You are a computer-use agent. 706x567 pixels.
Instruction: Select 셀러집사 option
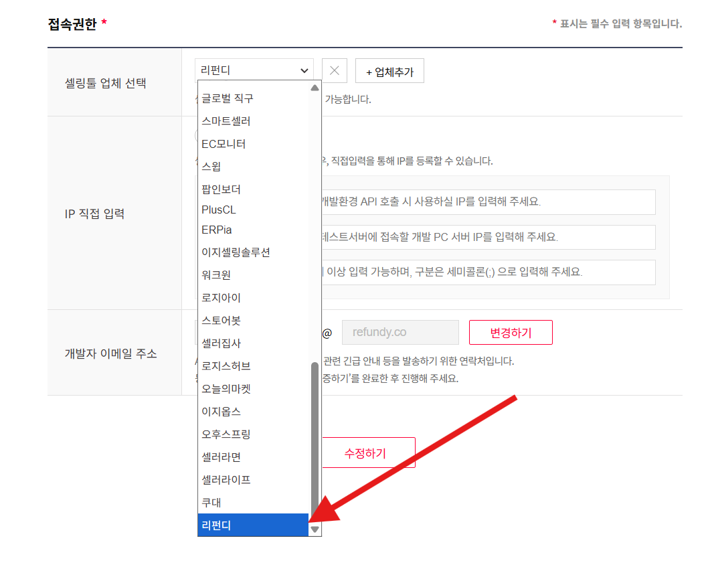253,343
